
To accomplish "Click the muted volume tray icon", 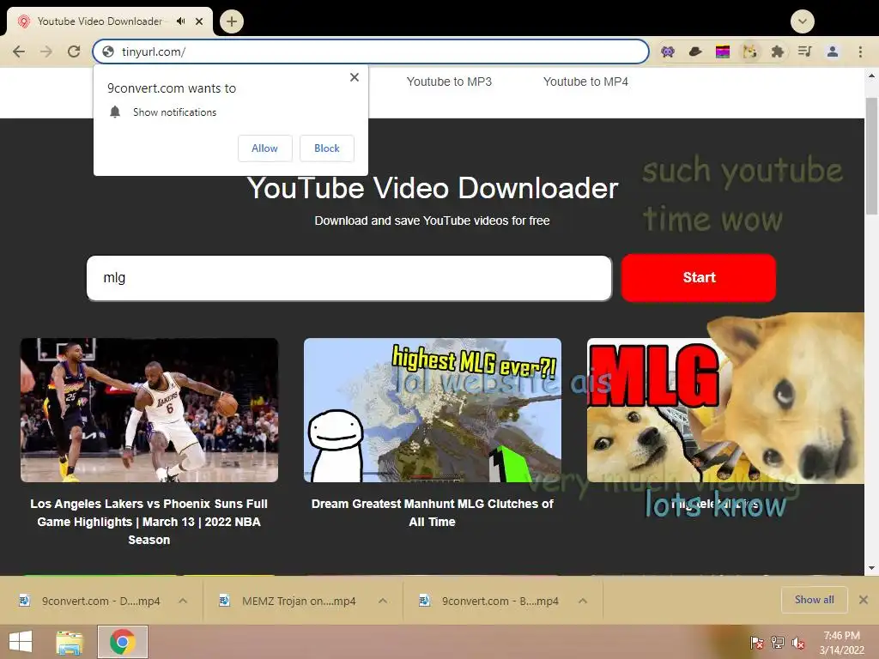I will (797, 642).
